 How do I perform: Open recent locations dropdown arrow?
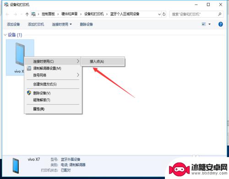point(22,14)
